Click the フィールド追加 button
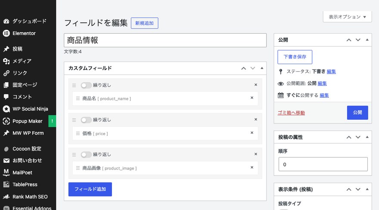The height and width of the screenshot is (210, 379). click(x=90, y=189)
